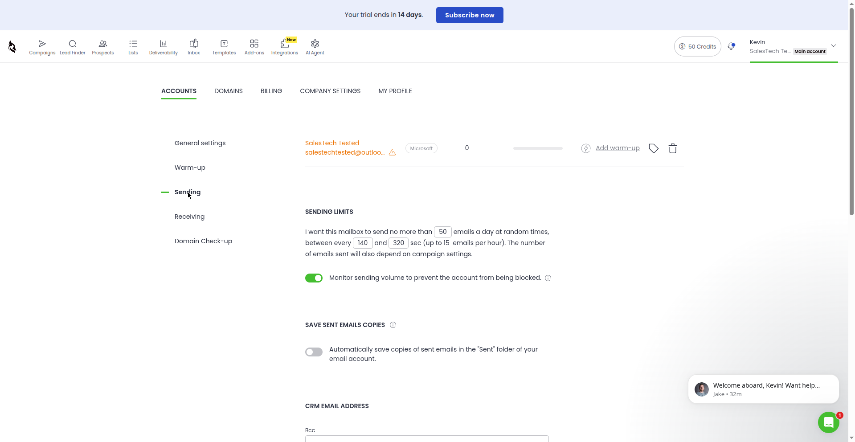This screenshot has height=442, width=855.
Task: Click the Bcc input field
Action: 427,438
